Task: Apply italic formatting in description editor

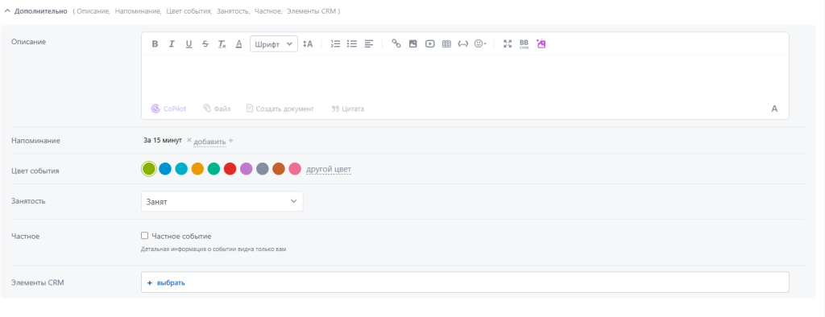Action: pos(172,44)
